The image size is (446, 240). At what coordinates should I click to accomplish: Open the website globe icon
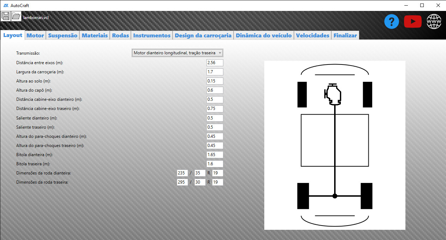coord(434,22)
